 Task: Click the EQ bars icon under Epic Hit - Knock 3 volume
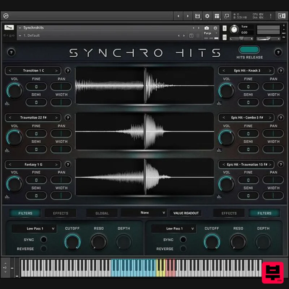[x=219, y=103]
